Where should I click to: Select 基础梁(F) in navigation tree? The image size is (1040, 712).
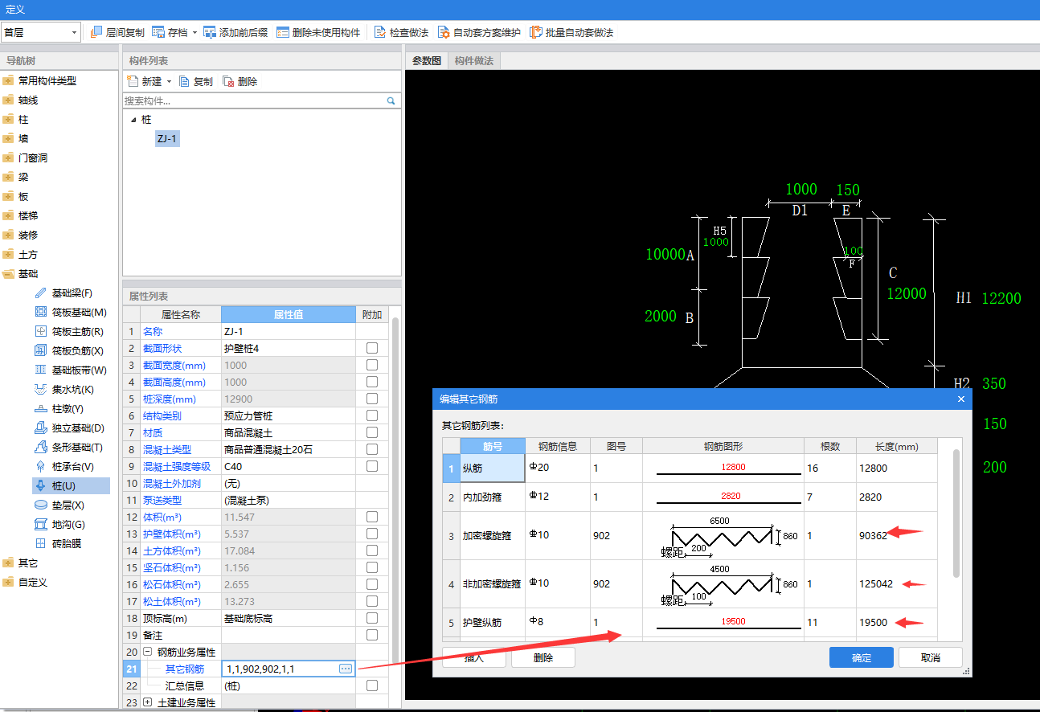pyautogui.click(x=72, y=293)
